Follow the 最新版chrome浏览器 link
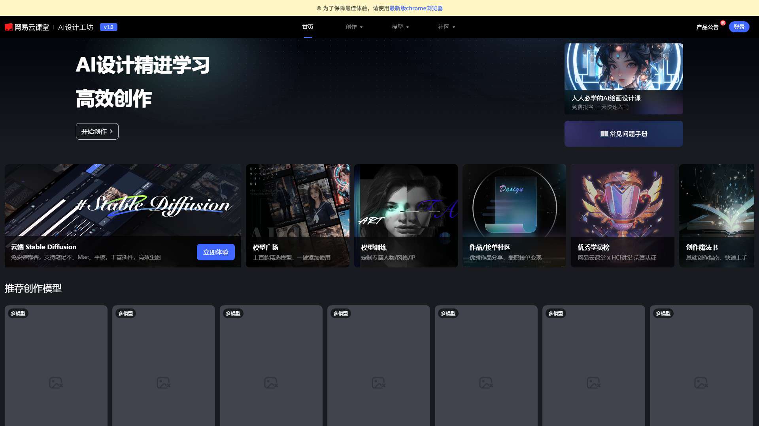This screenshot has height=426, width=759. point(416,8)
